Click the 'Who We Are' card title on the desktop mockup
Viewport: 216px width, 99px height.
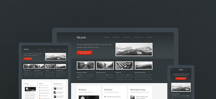[82, 90]
